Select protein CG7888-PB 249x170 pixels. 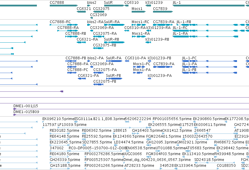pos(76,58)
